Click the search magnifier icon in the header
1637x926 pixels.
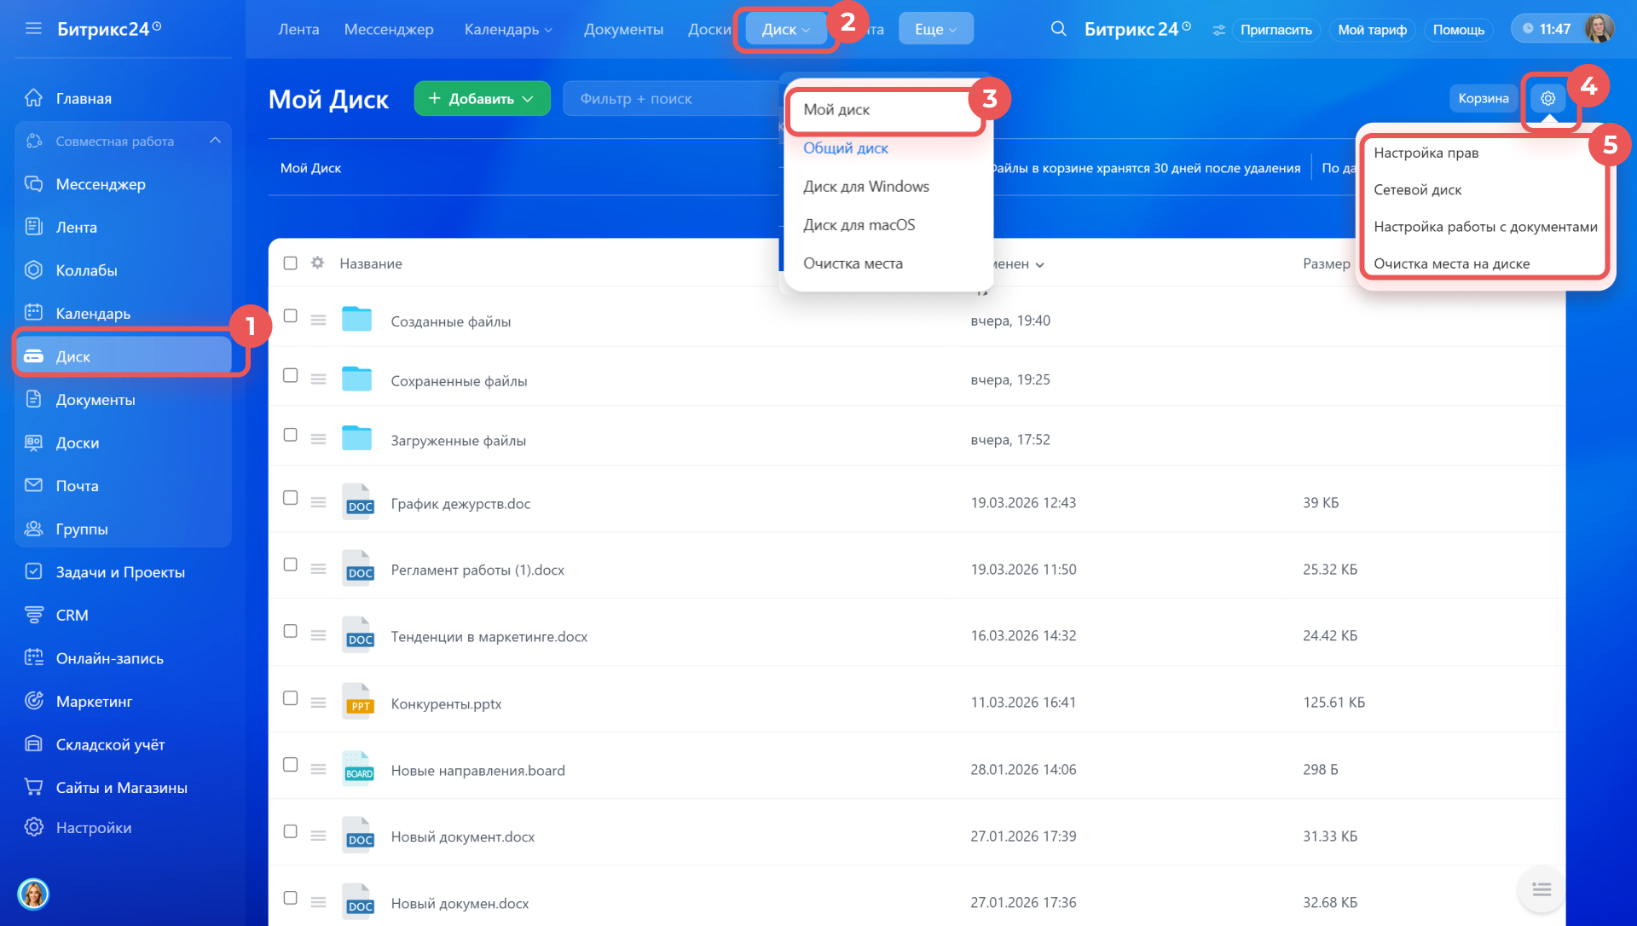[x=1058, y=29]
